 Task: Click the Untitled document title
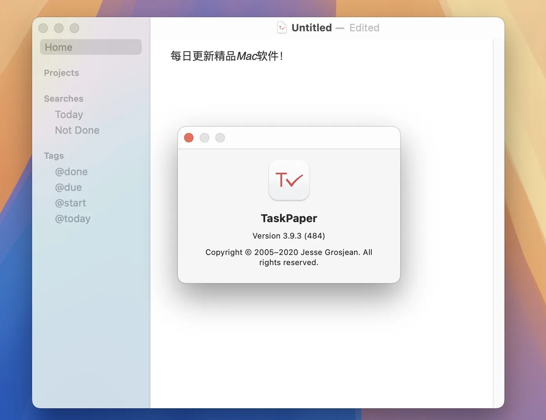(312, 28)
